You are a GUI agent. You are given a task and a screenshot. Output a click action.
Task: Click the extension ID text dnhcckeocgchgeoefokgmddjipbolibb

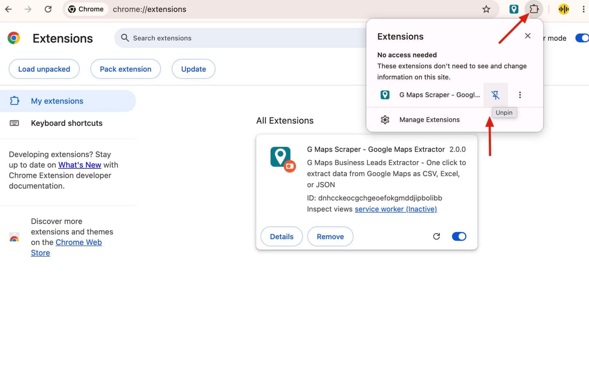tap(380, 198)
